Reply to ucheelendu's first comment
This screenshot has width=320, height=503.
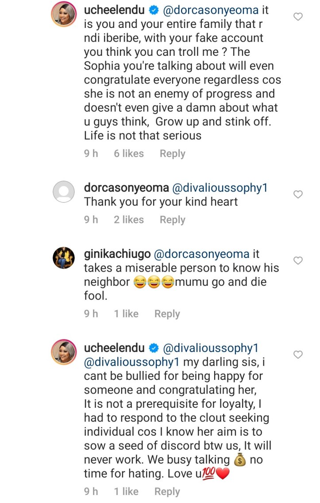(172, 154)
